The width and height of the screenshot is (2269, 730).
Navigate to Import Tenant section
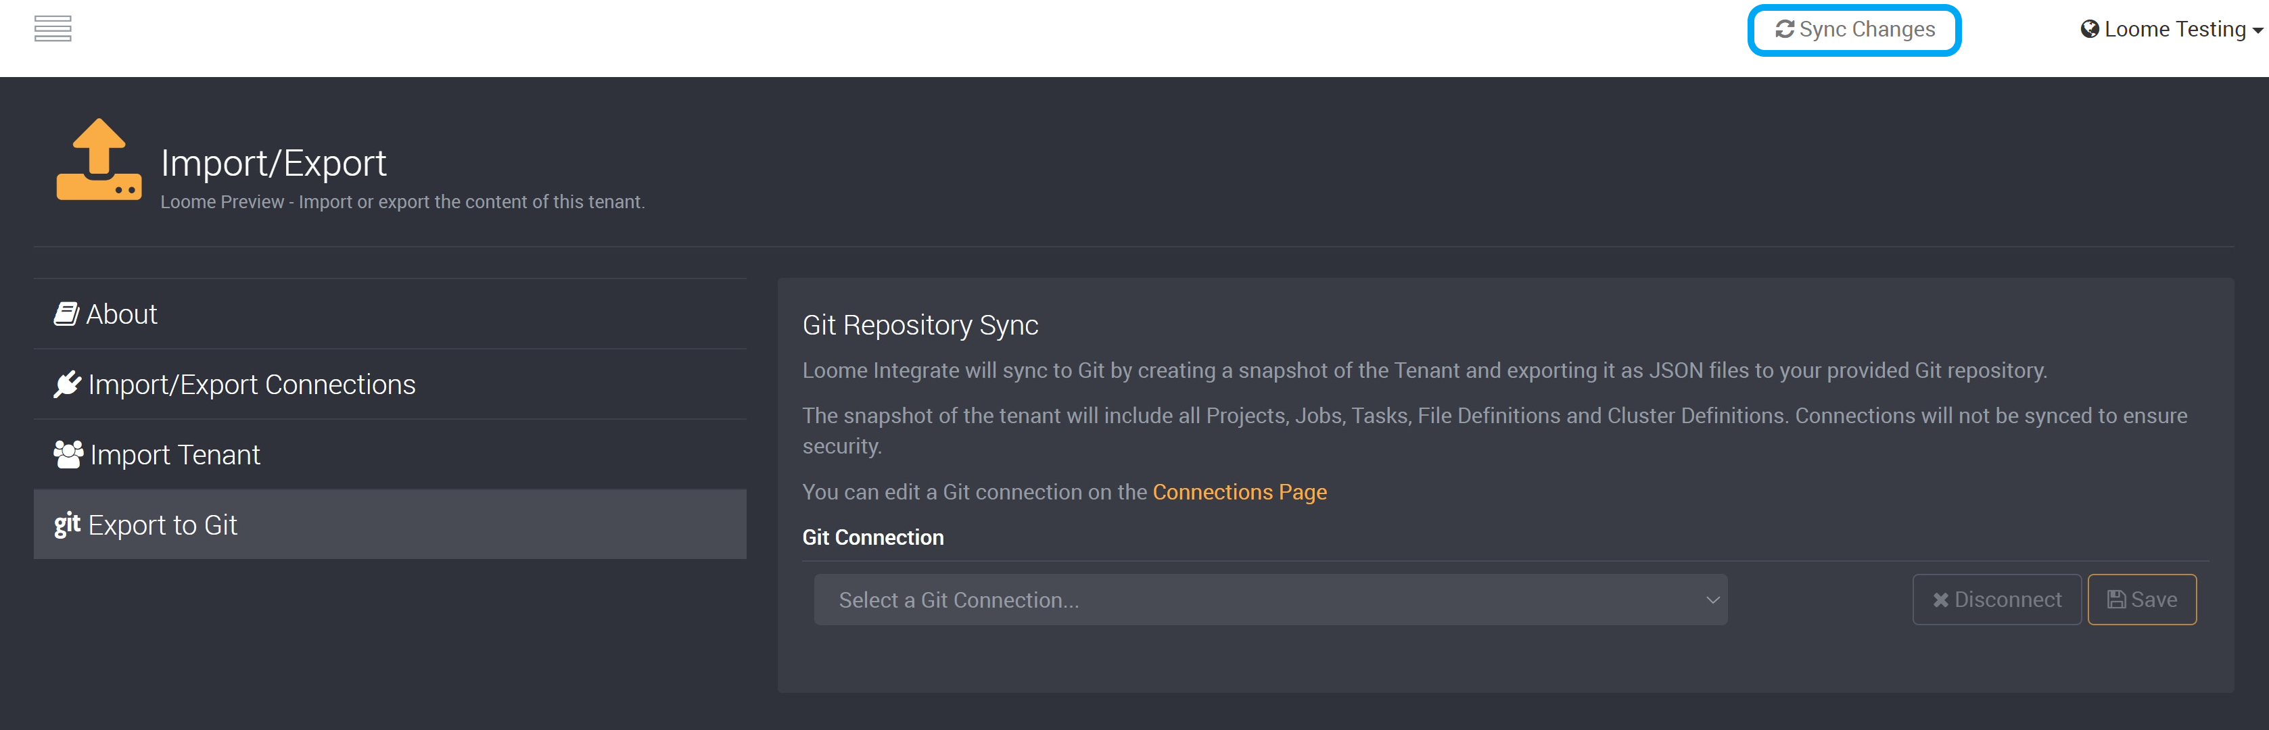172,454
